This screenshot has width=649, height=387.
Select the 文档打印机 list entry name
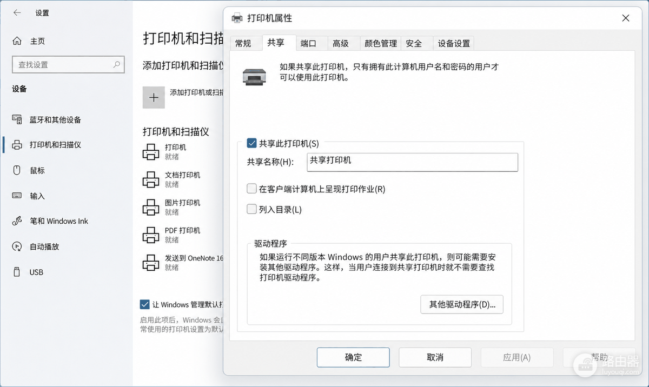pos(182,175)
